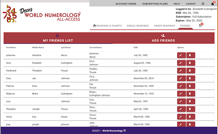Delete the johannes decoz friend entry
218x134 pixels.
click(191, 55)
